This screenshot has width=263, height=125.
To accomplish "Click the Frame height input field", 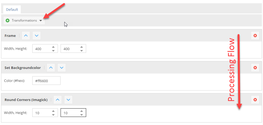I will click(69, 49).
